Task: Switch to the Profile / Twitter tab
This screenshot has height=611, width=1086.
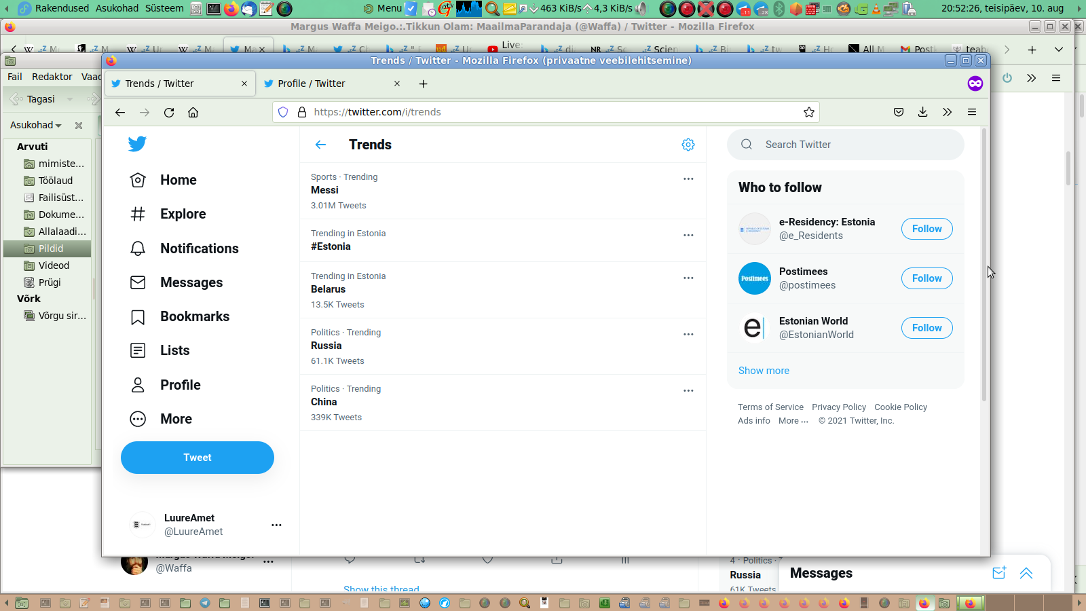Action: coord(333,84)
